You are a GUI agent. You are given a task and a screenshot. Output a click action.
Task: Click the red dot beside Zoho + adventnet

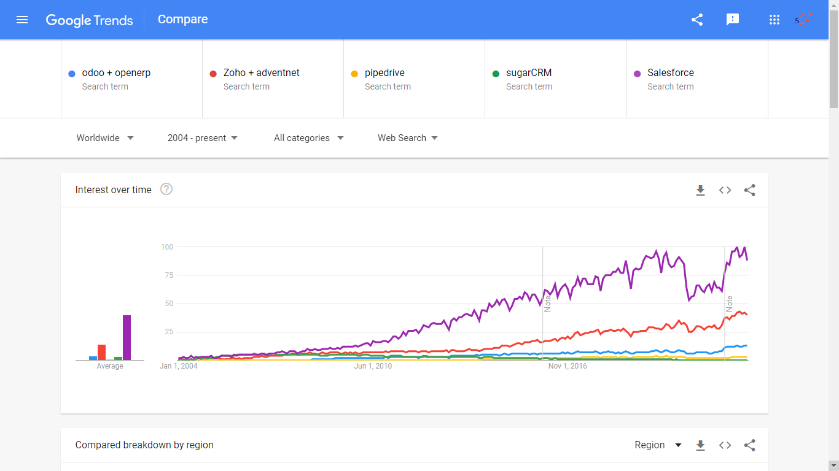[x=213, y=74]
